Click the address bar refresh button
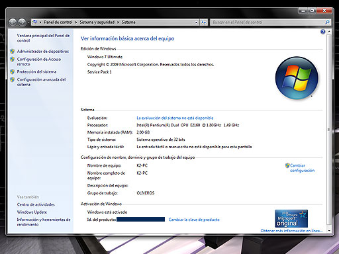The height and width of the screenshot is (254, 339). [x=204, y=22]
